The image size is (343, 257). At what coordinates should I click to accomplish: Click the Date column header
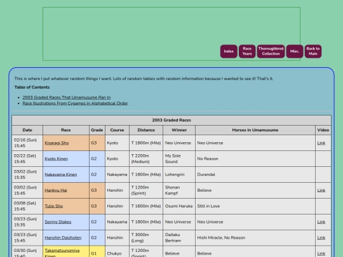click(x=27, y=130)
